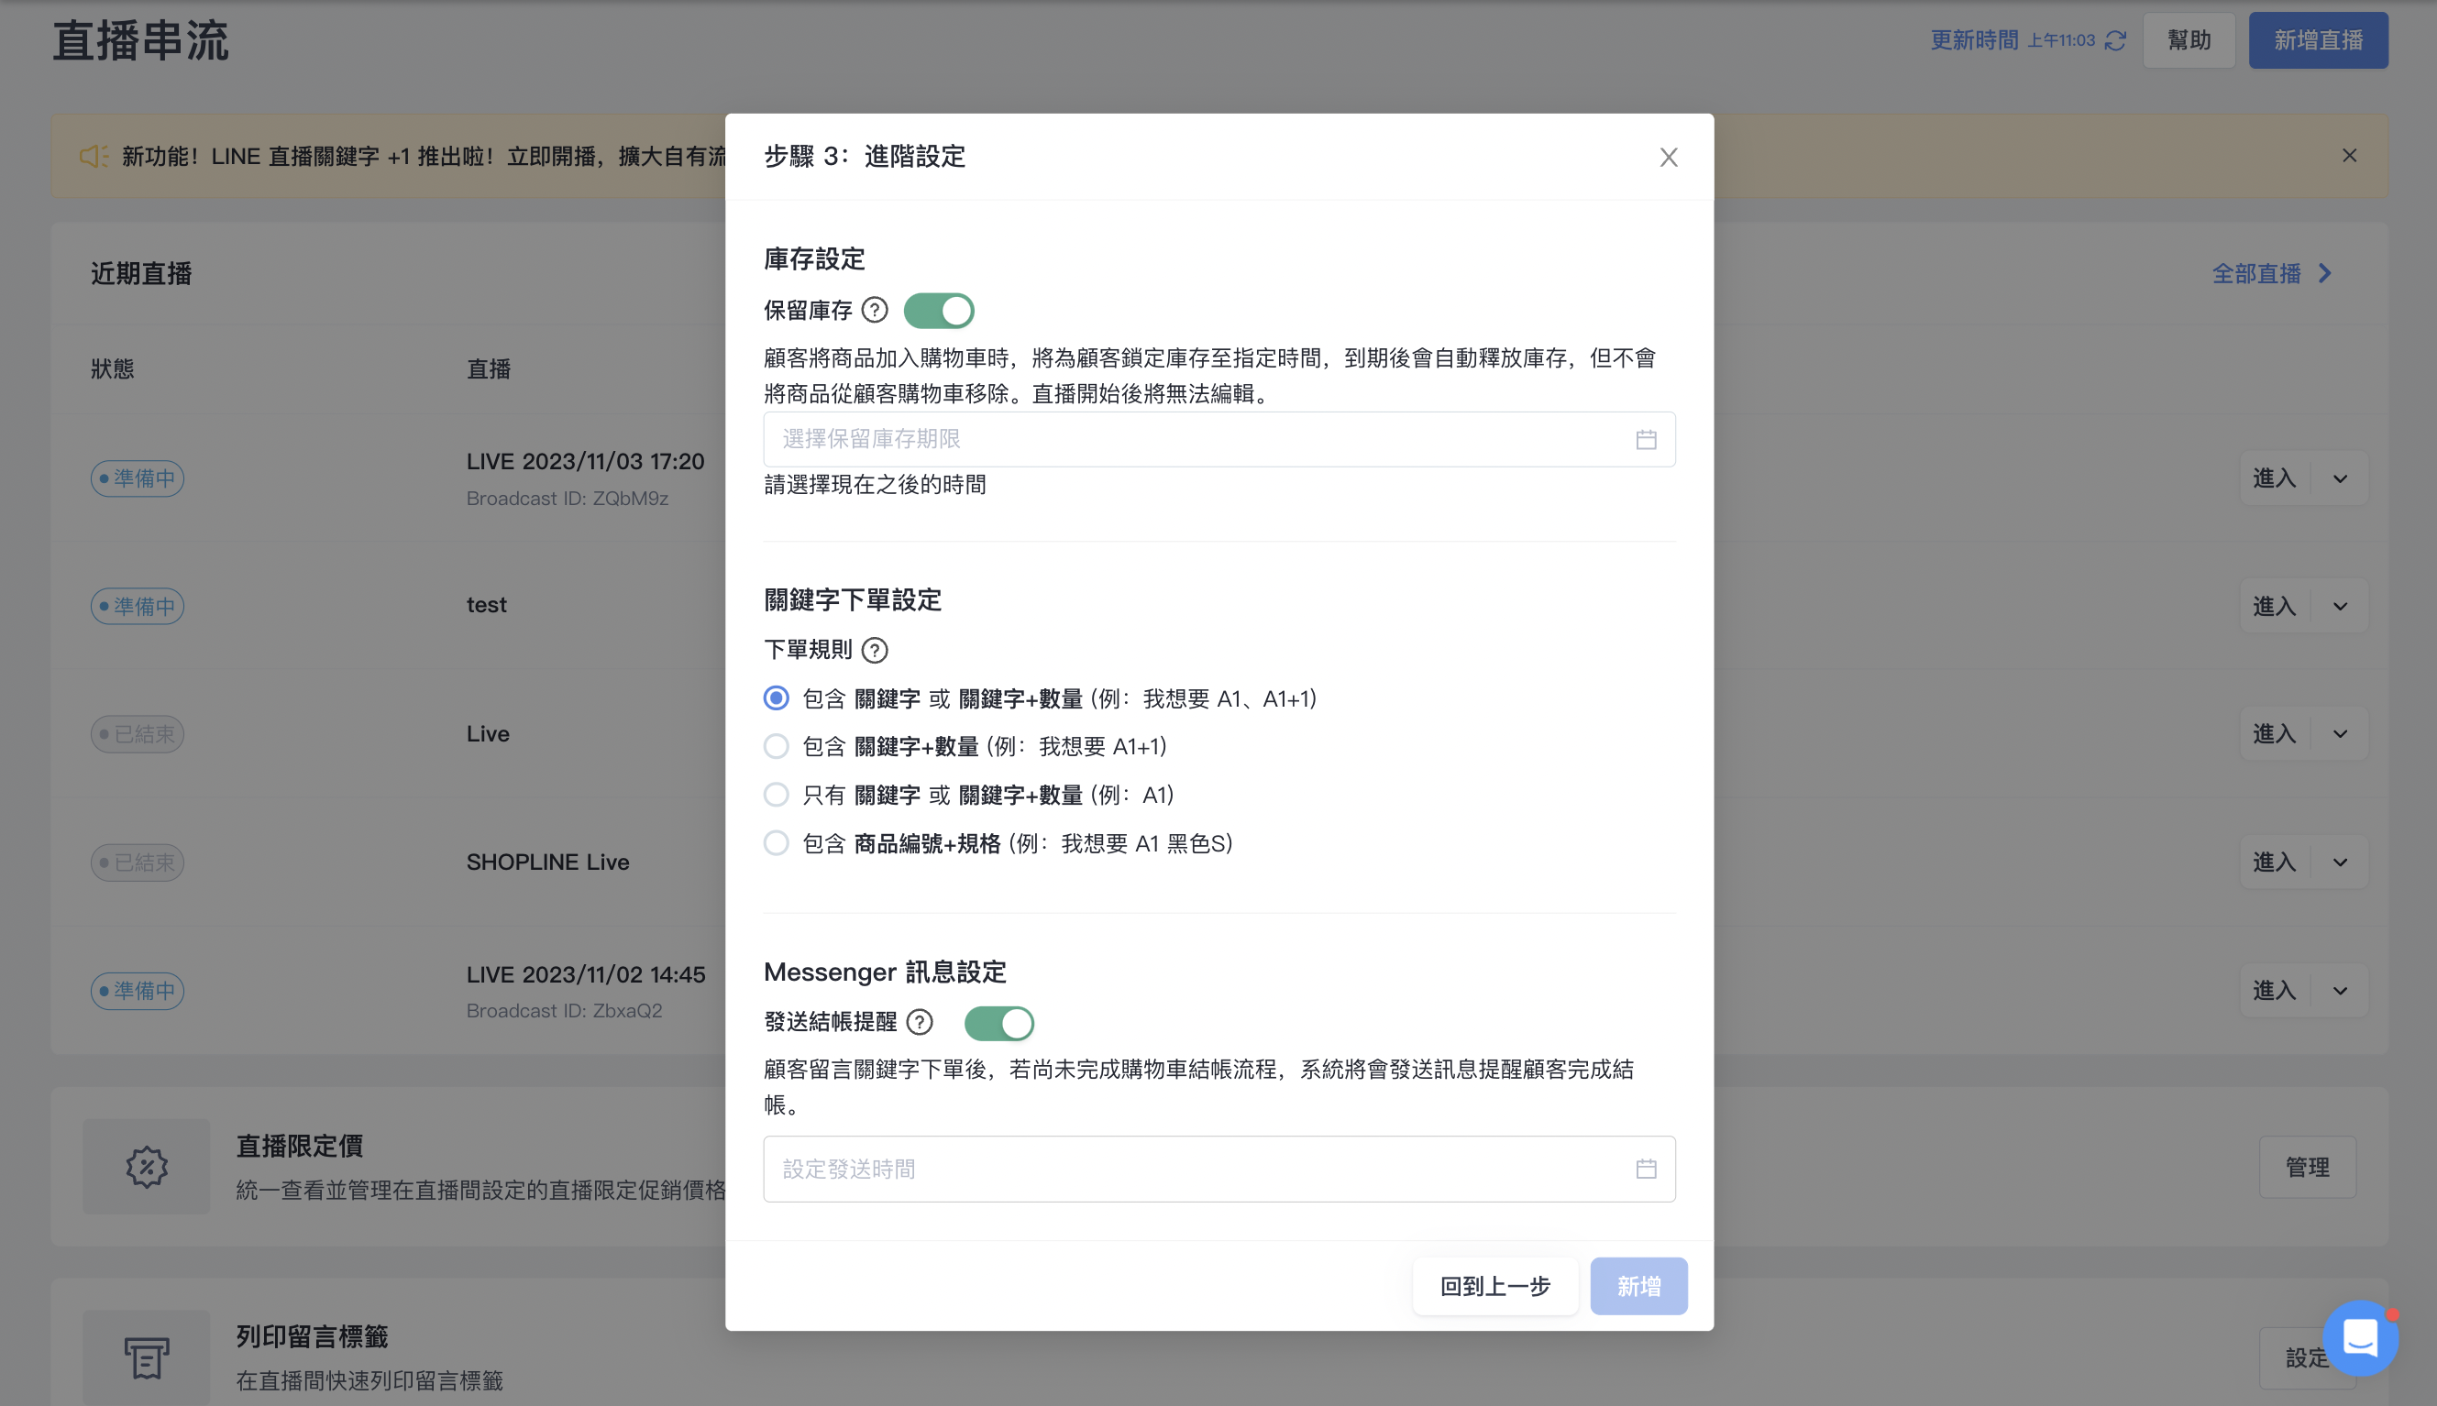Image resolution: width=2437 pixels, height=1406 pixels.
Task: Click the 直播 column header
Action: pos(488,368)
